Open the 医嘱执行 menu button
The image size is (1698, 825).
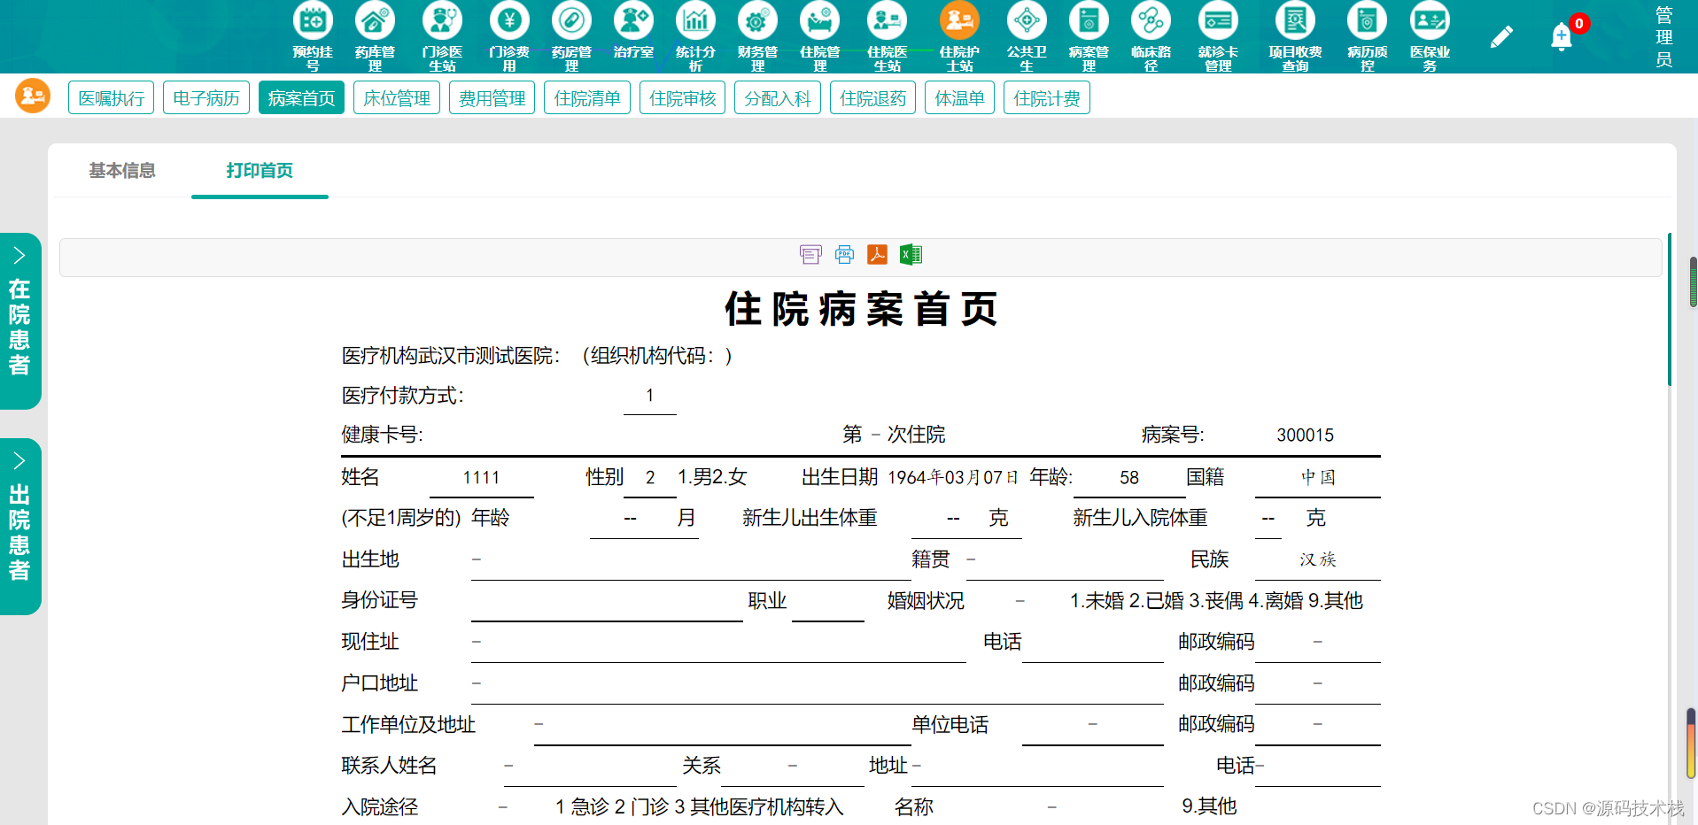pos(112,97)
